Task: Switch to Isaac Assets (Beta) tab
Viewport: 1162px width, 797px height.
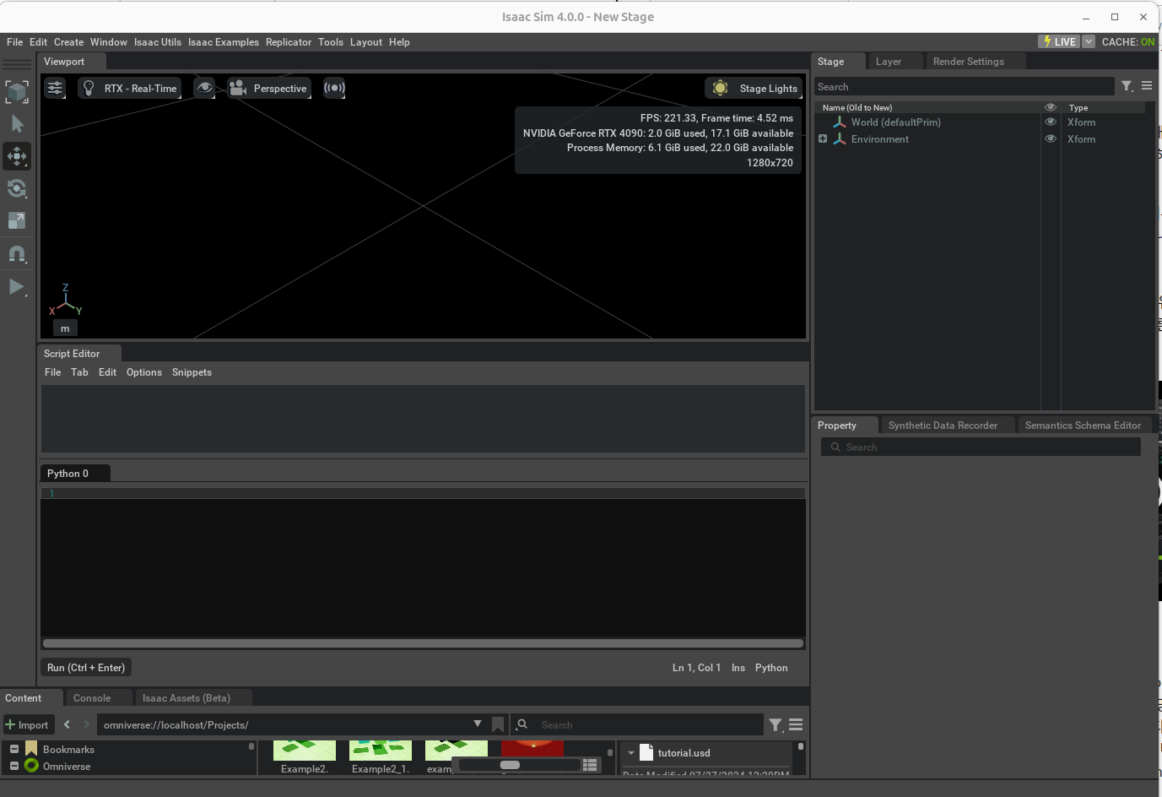Action: 186,698
